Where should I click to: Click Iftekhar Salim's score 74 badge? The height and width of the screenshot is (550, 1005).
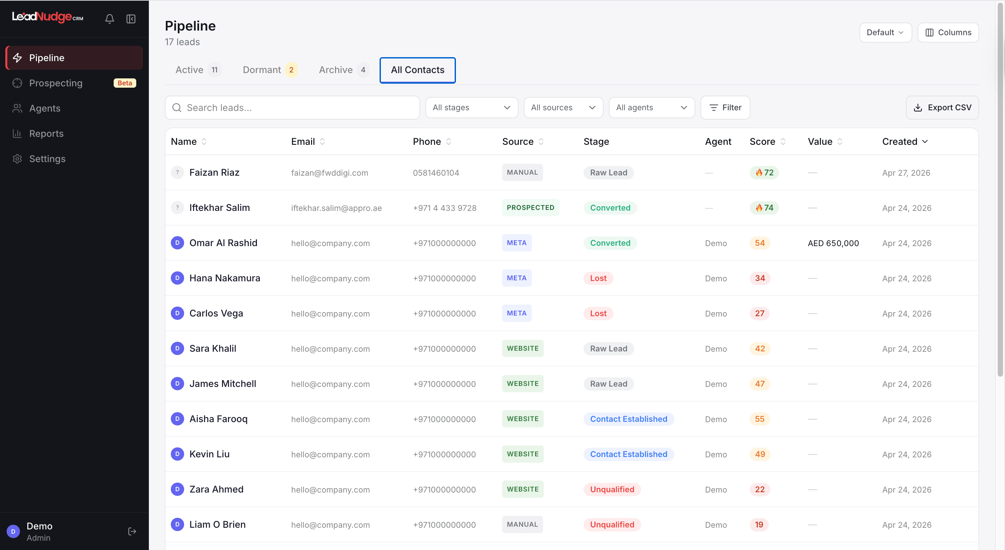764,208
